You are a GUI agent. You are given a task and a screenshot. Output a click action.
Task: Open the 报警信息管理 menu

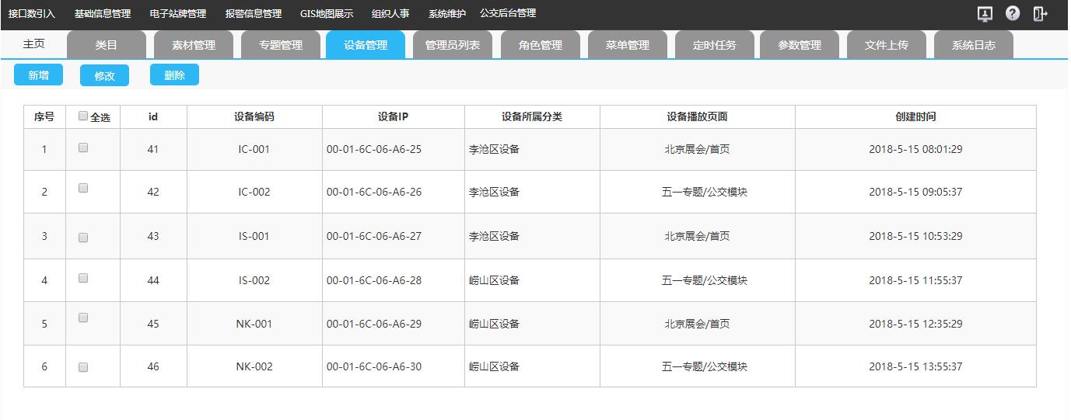pos(254,14)
